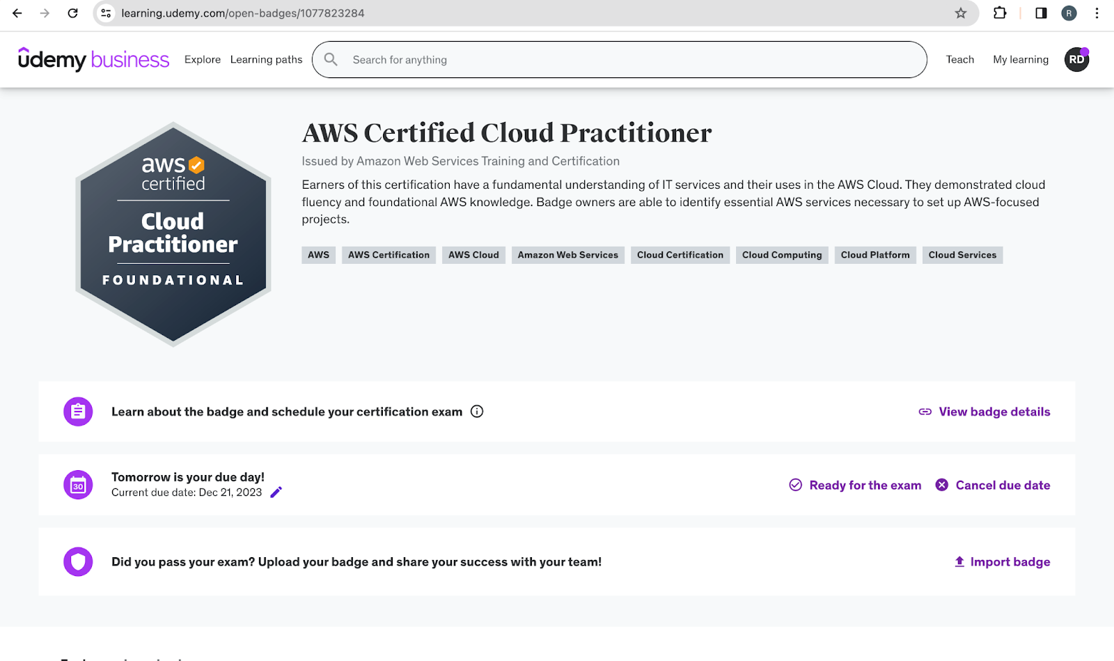Viewport: 1114px width, 661px height.
Task: Open the side panel icon in Chrome
Action: (x=1041, y=13)
